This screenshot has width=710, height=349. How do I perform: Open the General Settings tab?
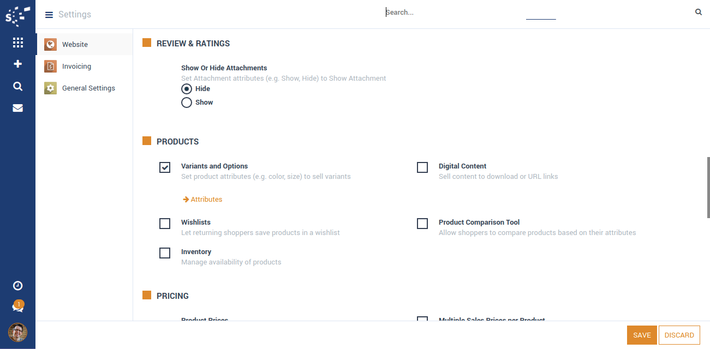[x=88, y=88]
